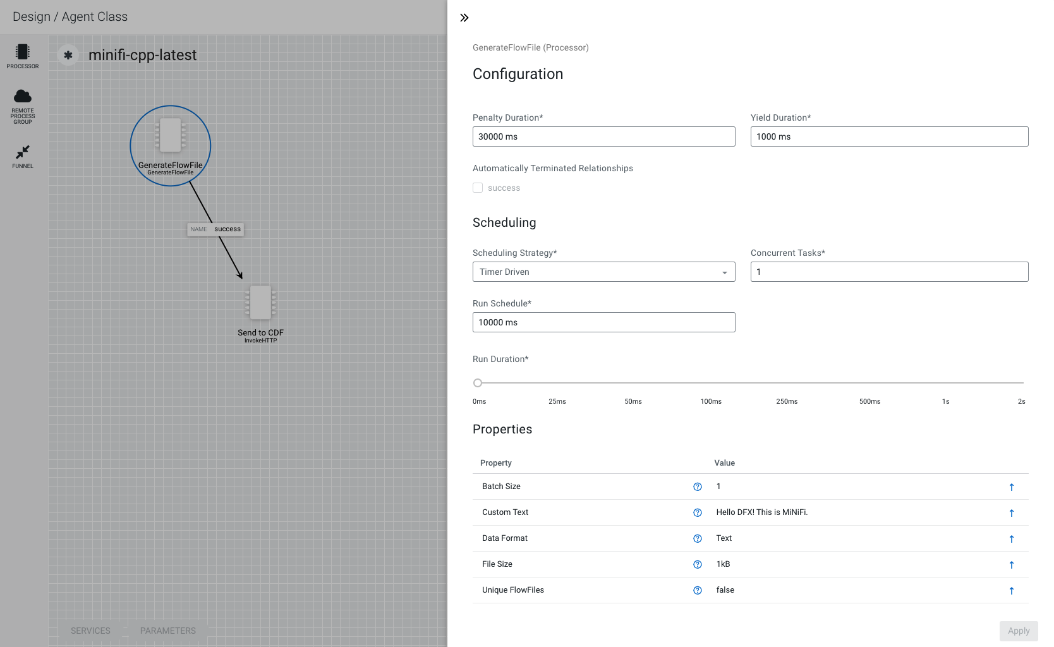Open help for Batch Size property
This screenshot has width=1054, height=647.
(697, 487)
